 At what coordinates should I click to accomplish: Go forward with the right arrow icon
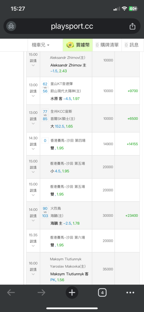pos(41,293)
